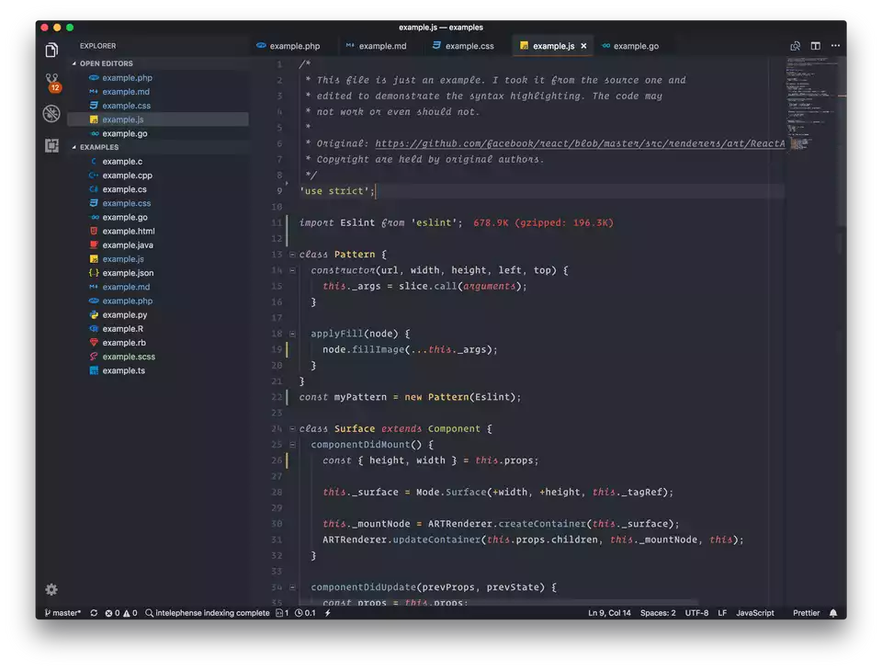Fold the class Surface block at line 24
Image resolution: width=882 pixels, height=670 pixels.
coord(292,428)
